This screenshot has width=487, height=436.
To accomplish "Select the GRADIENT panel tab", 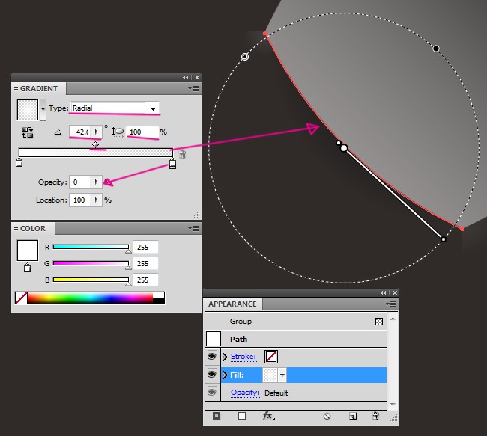I will pyautogui.click(x=39, y=88).
